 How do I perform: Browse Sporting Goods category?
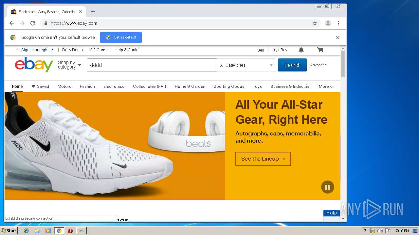point(229,86)
